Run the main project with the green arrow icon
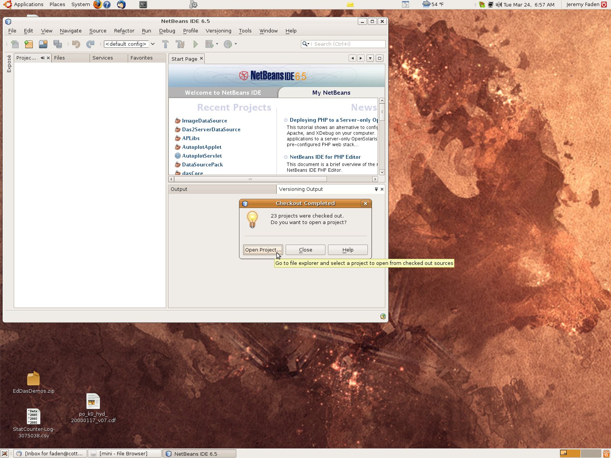 (x=196, y=44)
